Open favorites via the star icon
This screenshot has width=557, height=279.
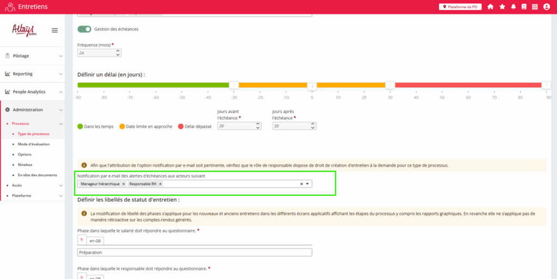click(x=502, y=7)
